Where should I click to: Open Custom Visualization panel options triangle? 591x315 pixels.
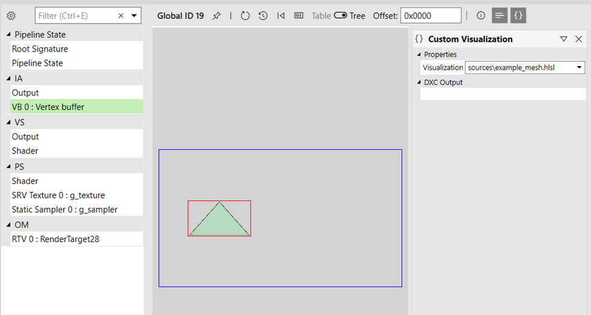click(564, 39)
